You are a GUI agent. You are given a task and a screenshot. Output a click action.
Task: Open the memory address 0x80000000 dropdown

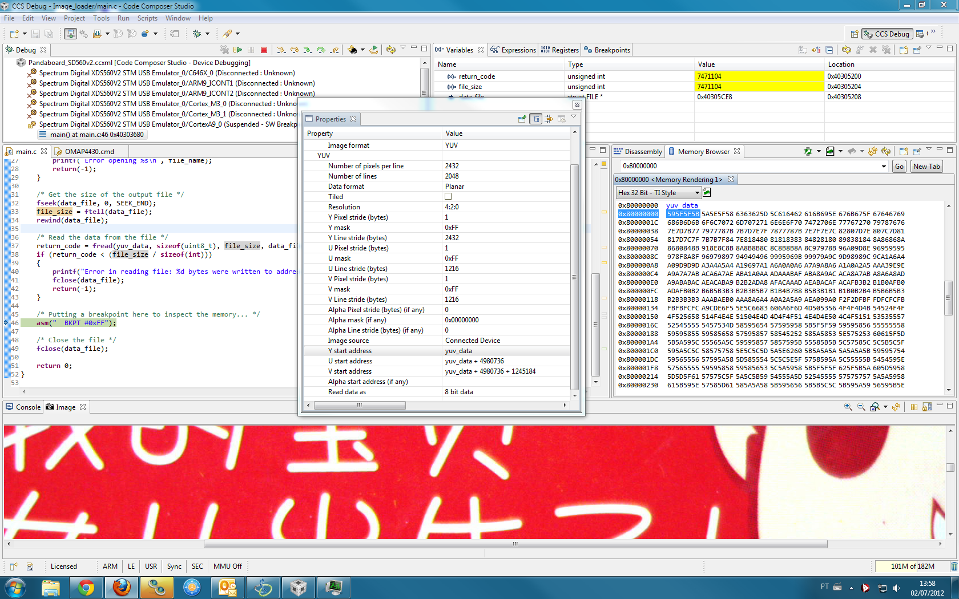pyautogui.click(x=884, y=166)
